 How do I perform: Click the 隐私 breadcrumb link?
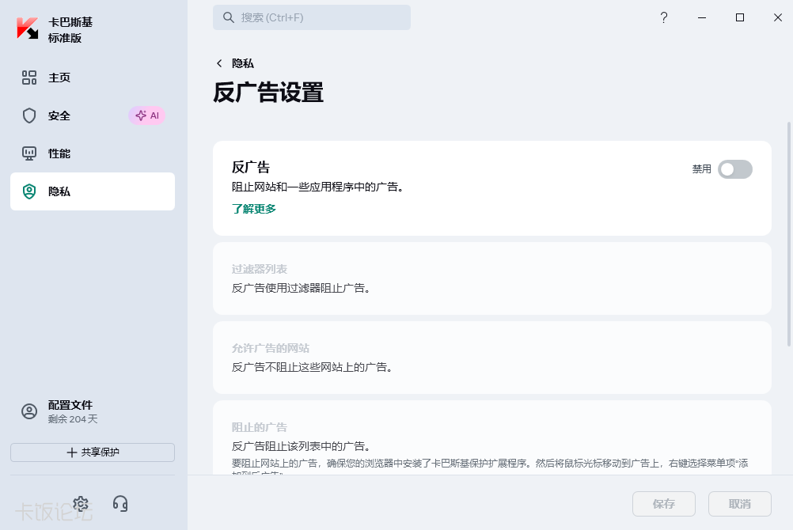(243, 63)
